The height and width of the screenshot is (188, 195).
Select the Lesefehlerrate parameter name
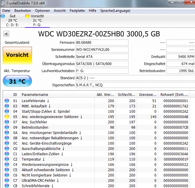pyautogui.click(x=36, y=101)
